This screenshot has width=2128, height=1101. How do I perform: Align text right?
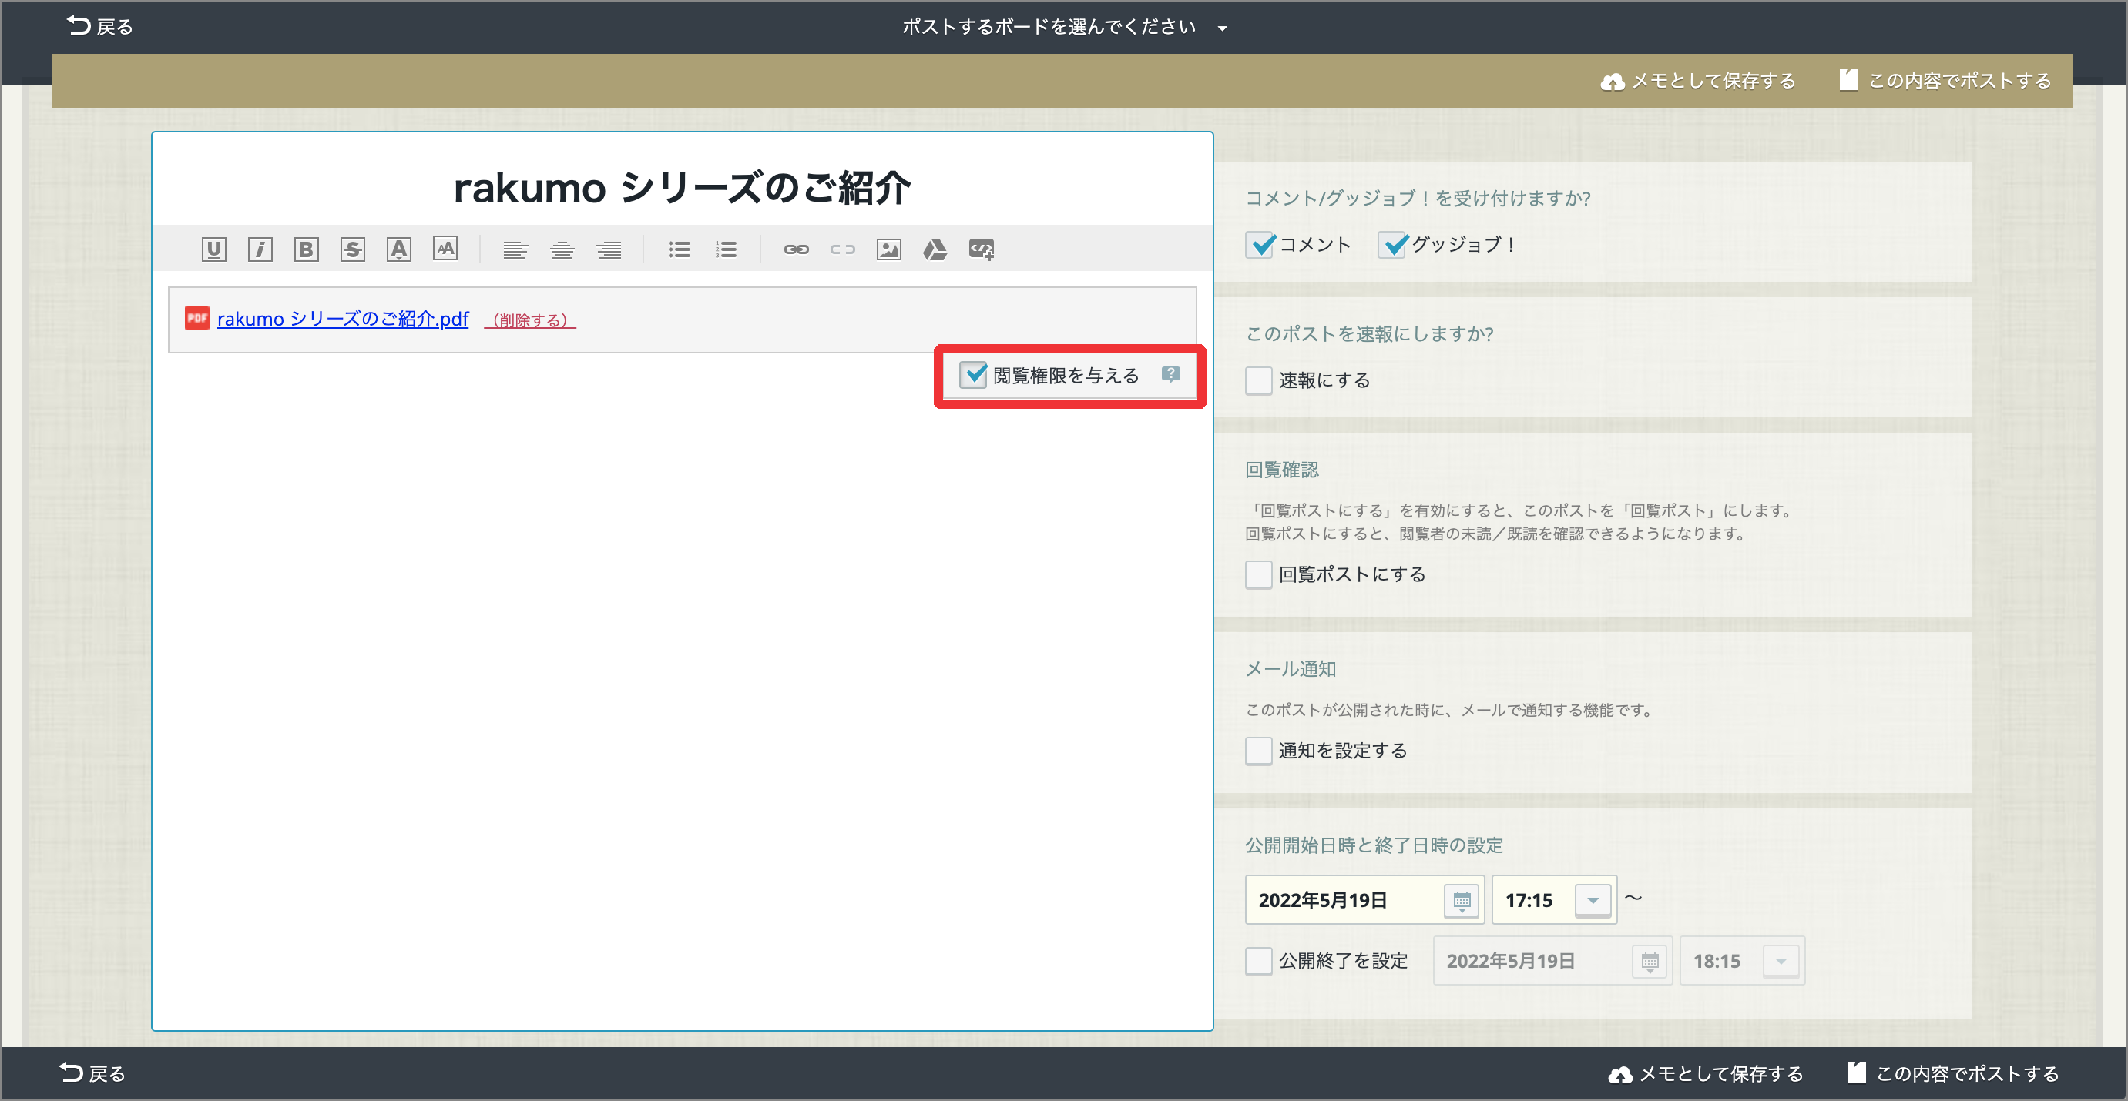[x=609, y=249]
